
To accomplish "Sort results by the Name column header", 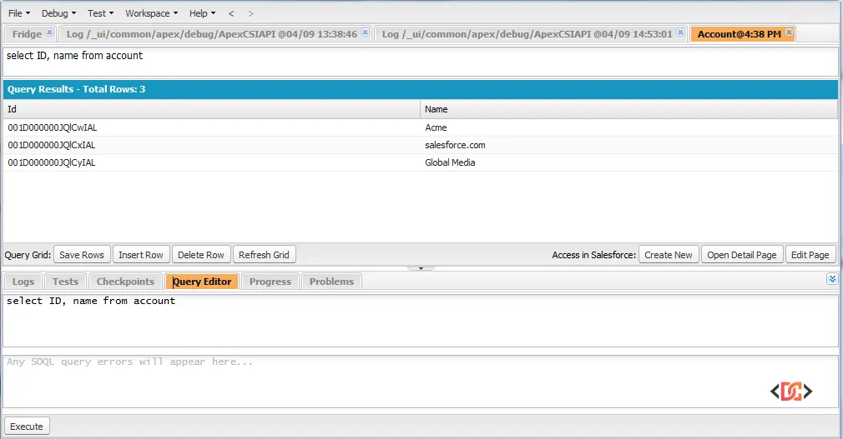I will point(629,109).
